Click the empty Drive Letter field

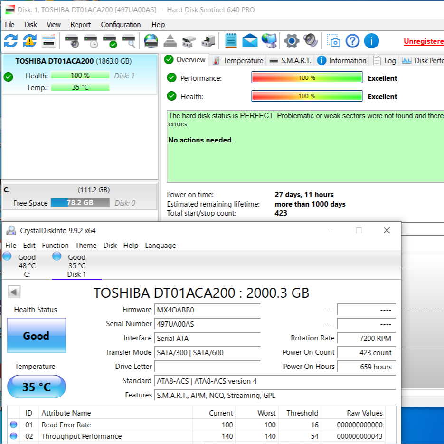(207, 367)
